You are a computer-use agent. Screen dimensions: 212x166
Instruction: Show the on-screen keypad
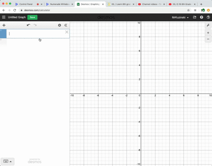tap(8, 161)
